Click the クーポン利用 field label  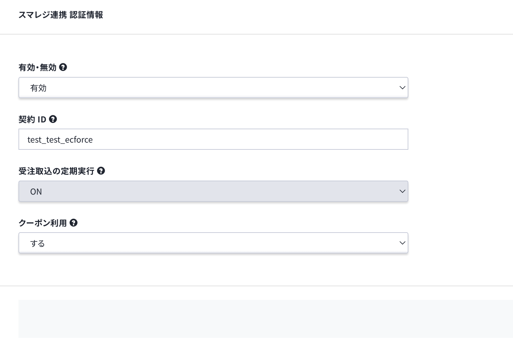(x=43, y=223)
